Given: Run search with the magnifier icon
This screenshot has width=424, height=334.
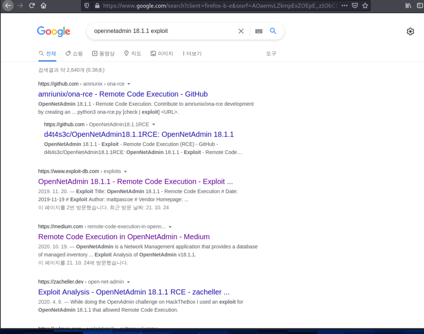Looking at the screenshot, I should [273, 31].
